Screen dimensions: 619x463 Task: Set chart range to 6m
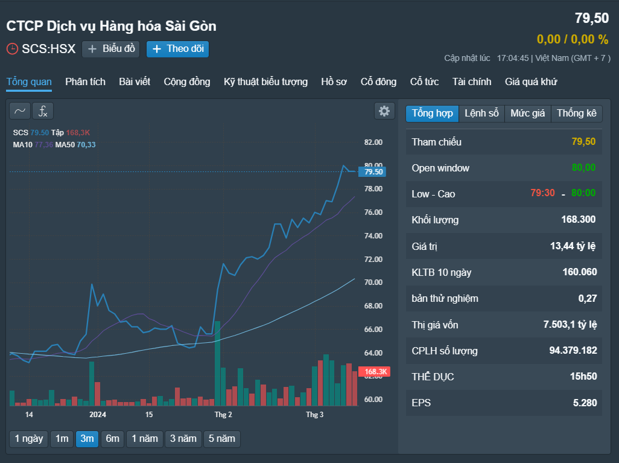tap(112, 439)
